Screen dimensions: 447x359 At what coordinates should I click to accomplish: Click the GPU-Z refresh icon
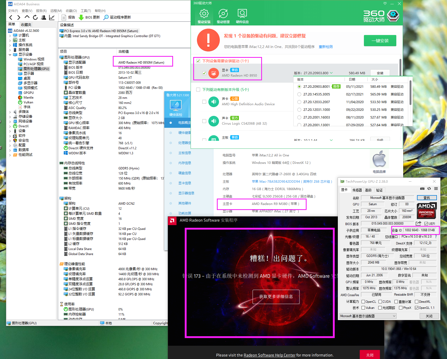pyautogui.click(x=429, y=189)
